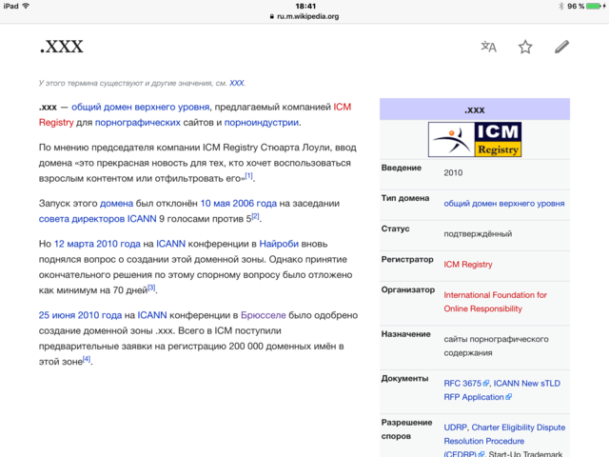
Task: Tap the 'Тип домена' infobox label
Action: click(405, 198)
